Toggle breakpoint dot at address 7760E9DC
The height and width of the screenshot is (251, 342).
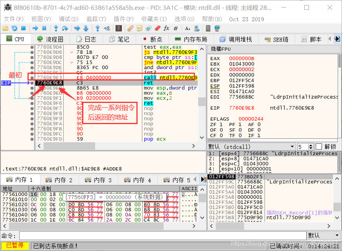(x=32, y=62)
